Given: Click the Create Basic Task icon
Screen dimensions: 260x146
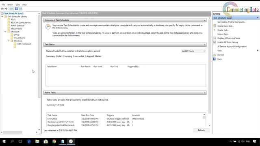Looking at the screenshot, I should [214, 26].
